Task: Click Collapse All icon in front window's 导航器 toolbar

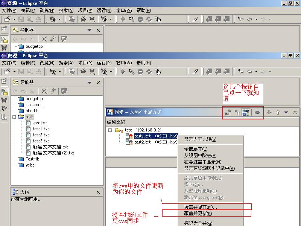Action: point(44,92)
